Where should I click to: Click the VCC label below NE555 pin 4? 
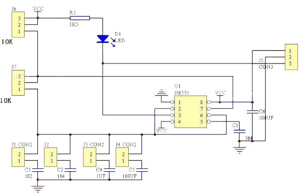pos(162,131)
